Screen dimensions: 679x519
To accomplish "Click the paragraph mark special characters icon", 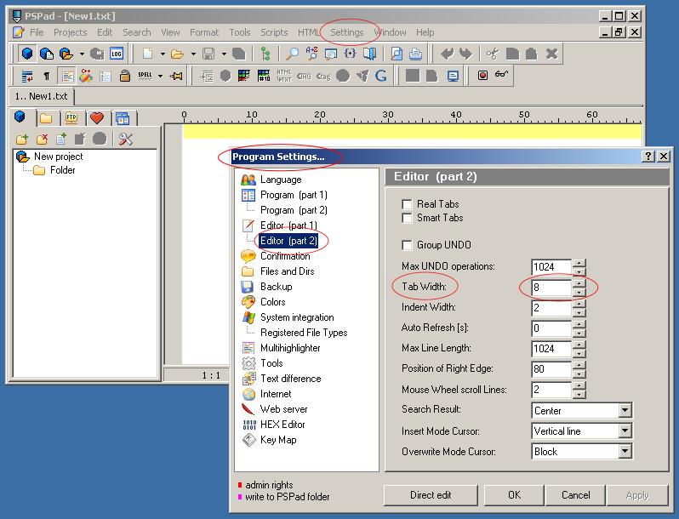I will [46, 77].
